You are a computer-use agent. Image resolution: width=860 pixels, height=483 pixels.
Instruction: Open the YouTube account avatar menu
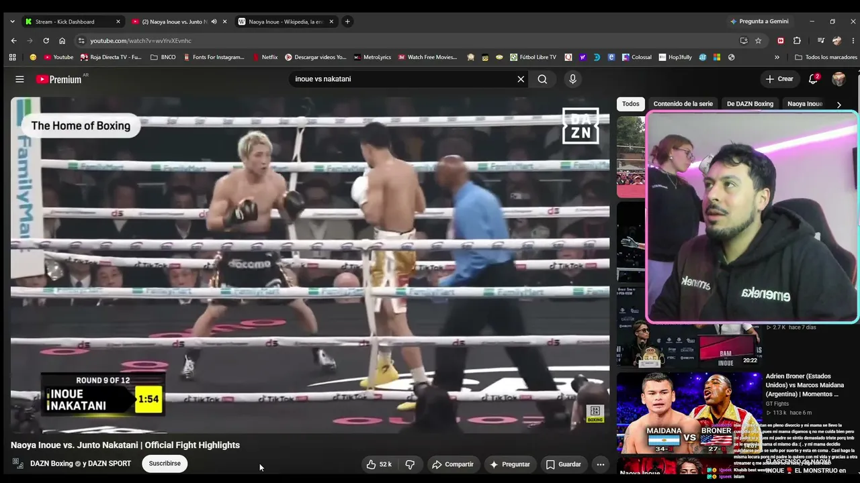(838, 79)
